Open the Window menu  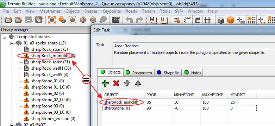195,11
